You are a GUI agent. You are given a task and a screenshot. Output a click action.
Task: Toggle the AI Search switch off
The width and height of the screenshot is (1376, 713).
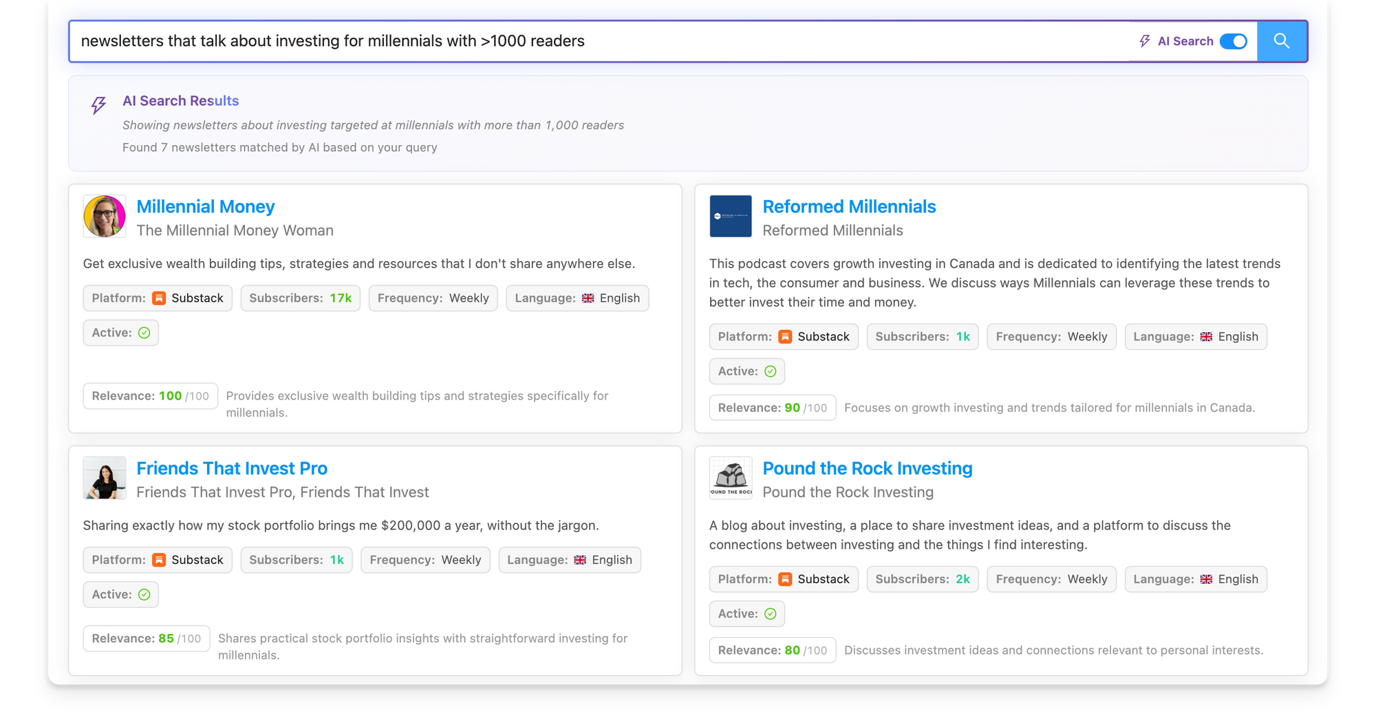point(1234,41)
